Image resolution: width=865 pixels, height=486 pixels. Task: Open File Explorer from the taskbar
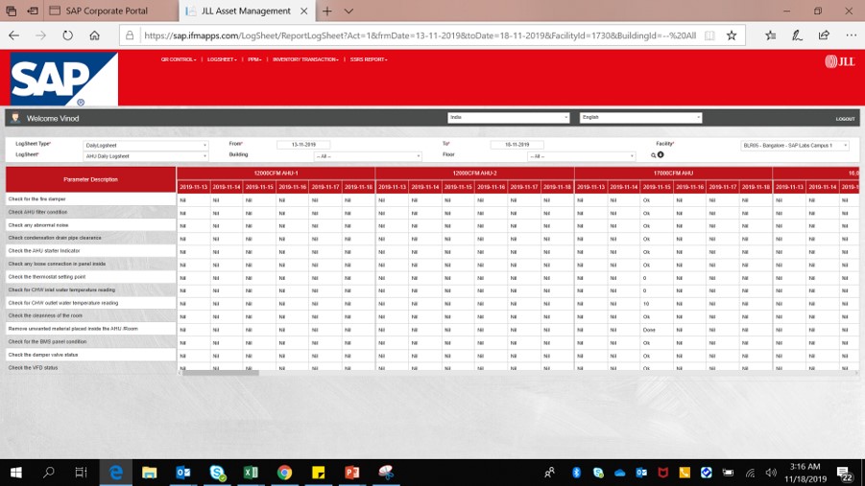(x=150, y=473)
